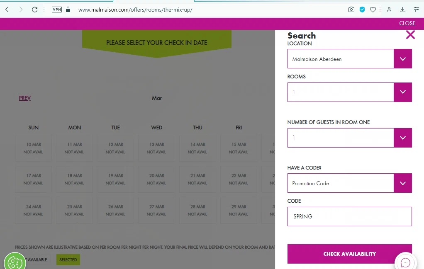Click 'Please select your check in date' banner
Screen dimensions: 424x269
pyautogui.click(x=156, y=43)
